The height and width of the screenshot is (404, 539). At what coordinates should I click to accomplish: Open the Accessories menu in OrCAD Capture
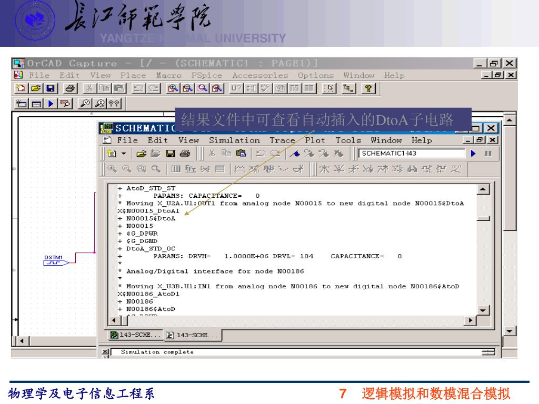[260, 75]
